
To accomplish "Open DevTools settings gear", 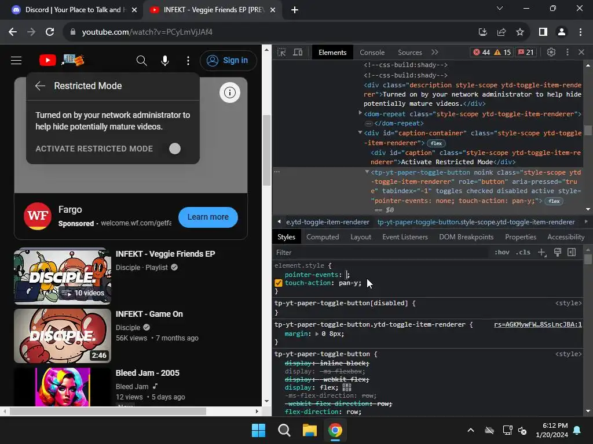I will 551,52.
